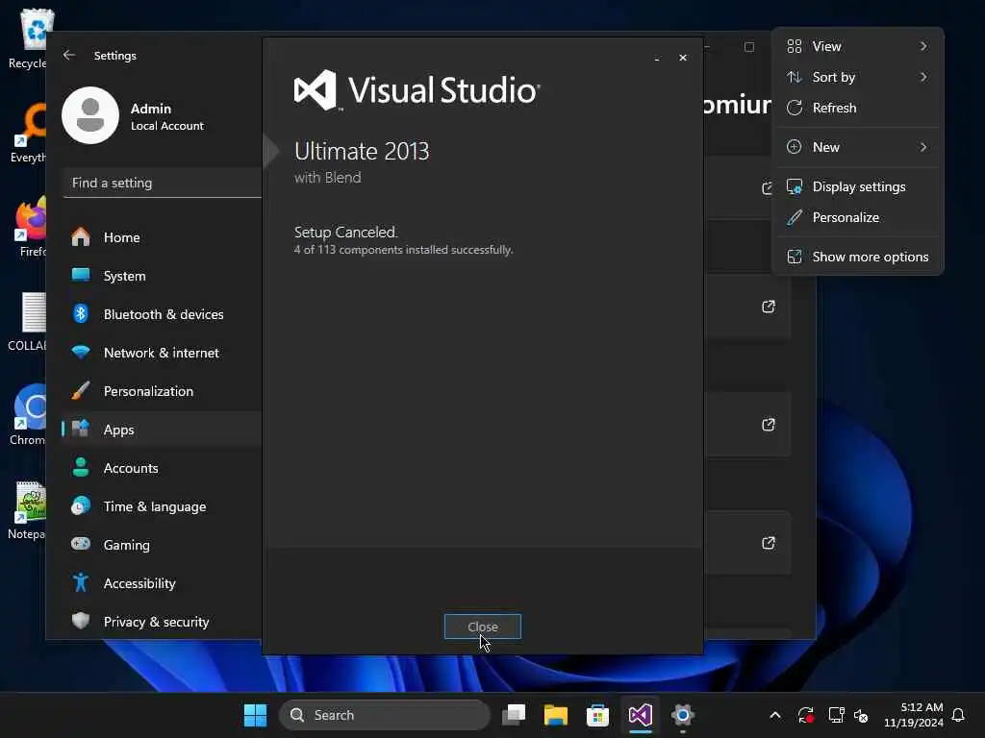Screen dimensions: 985x738
Task: Open Home in Settings sidebar
Action: click(x=162, y=237)
